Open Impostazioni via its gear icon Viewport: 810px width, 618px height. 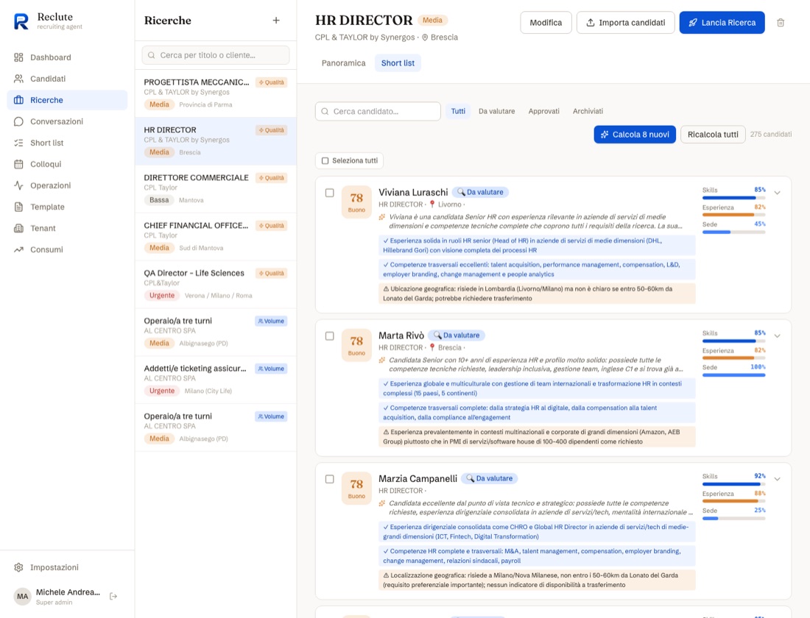tap(18, 567)
